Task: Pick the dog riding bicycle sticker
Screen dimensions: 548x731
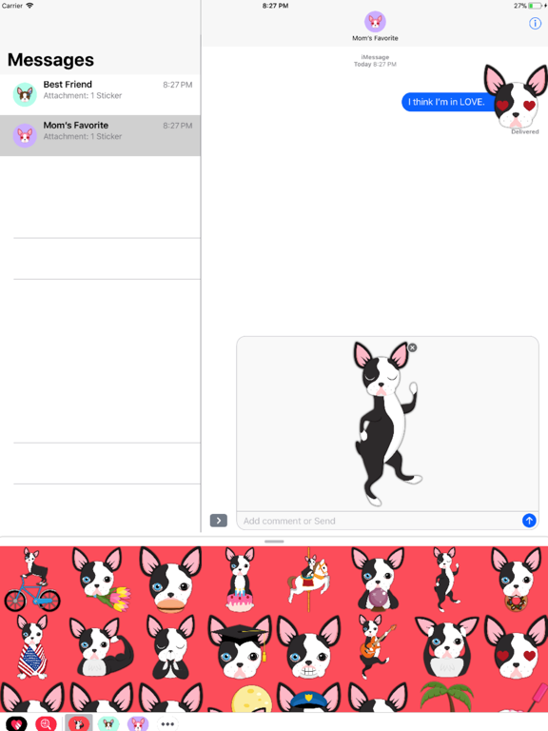Action: pos(31,580)
